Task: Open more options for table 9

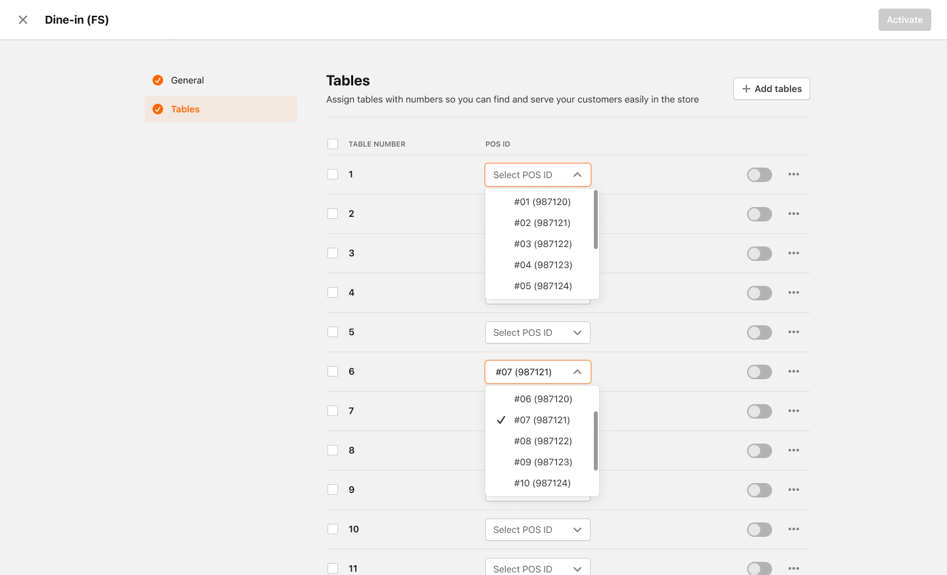Action: click(x=794, y=490)
